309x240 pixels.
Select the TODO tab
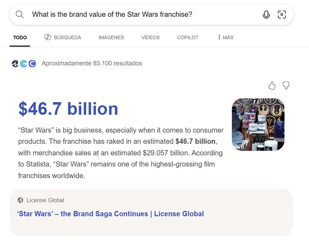(20, 37)
